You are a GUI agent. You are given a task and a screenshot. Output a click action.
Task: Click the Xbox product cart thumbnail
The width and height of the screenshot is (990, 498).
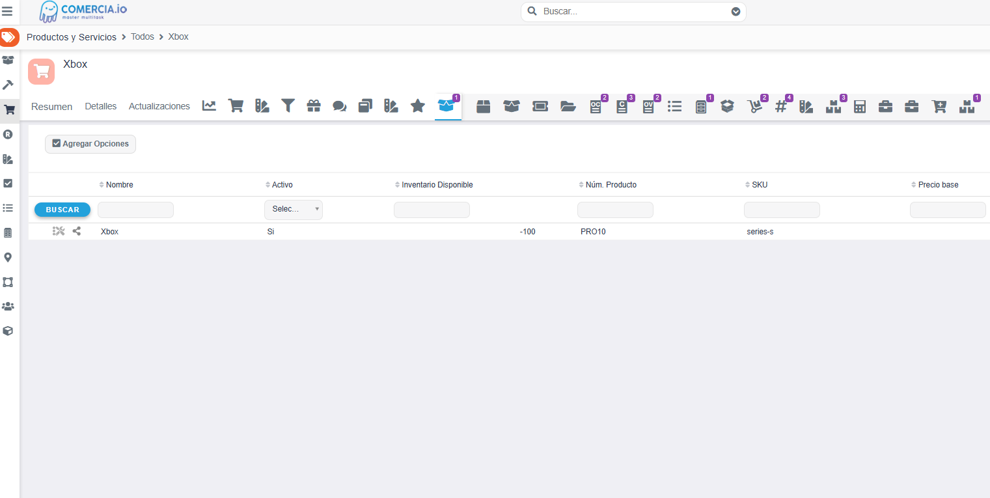[x=41, y=72]
